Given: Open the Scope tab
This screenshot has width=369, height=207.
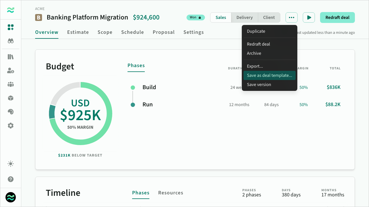Looking at the screenshot, I should pos(105,32).
